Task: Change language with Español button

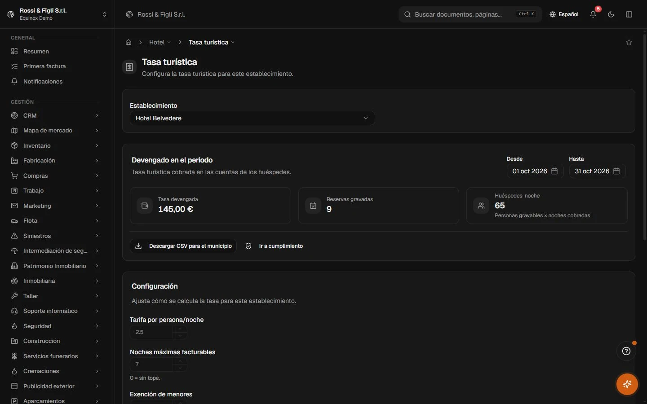Action: tap(564, 14)
